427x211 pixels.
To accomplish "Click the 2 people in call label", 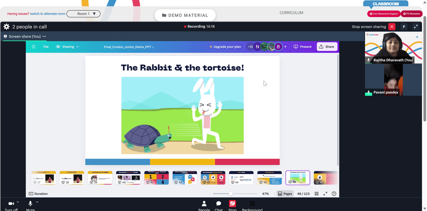I will click(x=29, y=26).
